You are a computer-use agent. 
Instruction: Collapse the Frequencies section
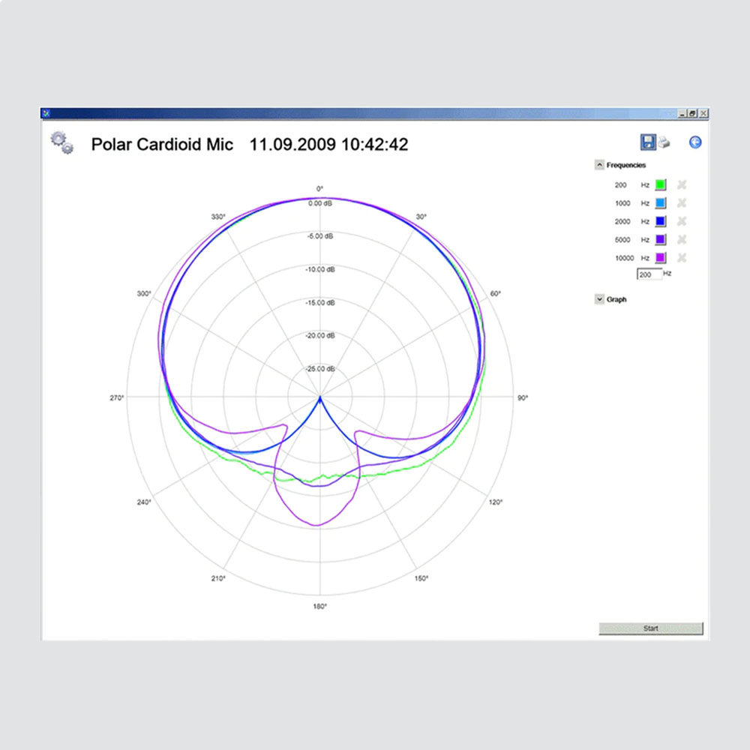(599, 165)
